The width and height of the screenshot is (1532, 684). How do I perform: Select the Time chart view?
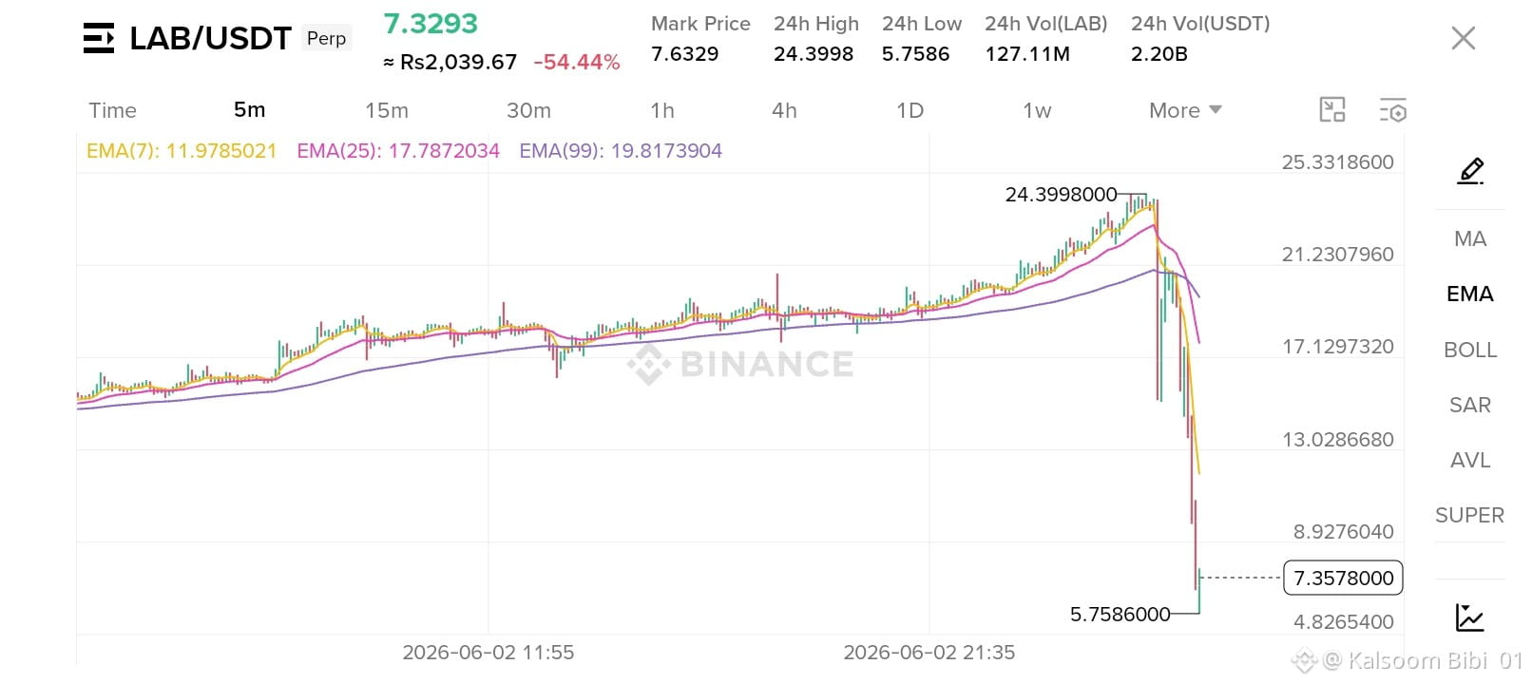[112, 110]
